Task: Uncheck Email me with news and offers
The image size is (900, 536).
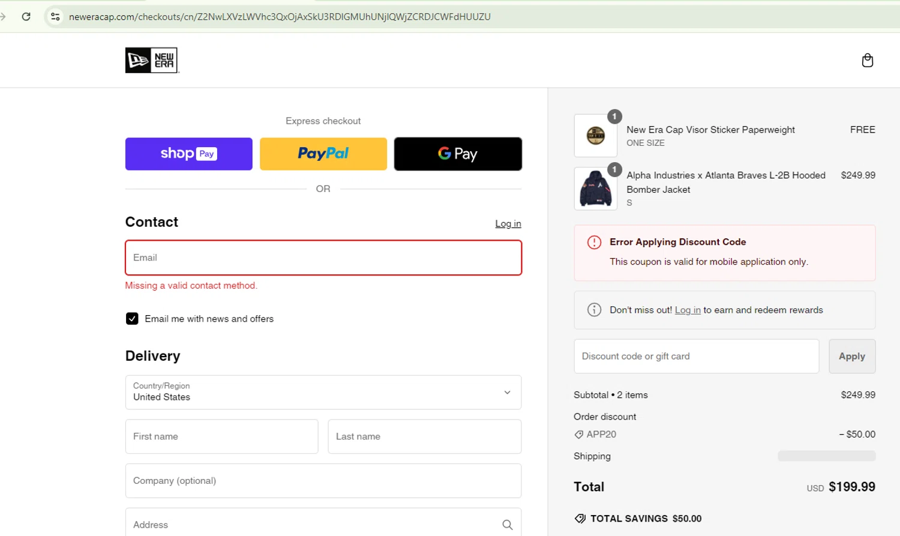Action: click(132, 319)
